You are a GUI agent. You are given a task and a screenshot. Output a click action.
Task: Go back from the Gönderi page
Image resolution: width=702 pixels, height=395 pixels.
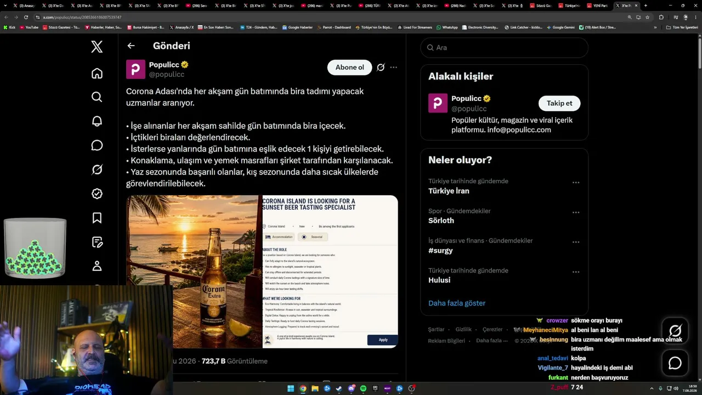point(131,46)
